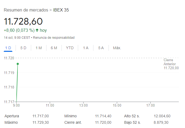Select the Máx. time range
This screenshot has width=185, height=128.
(117, 48)
